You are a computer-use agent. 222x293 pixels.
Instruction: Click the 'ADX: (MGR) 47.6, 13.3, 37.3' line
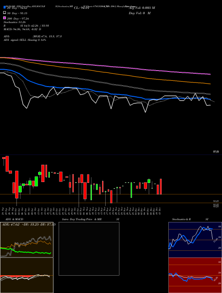[33, 36]
